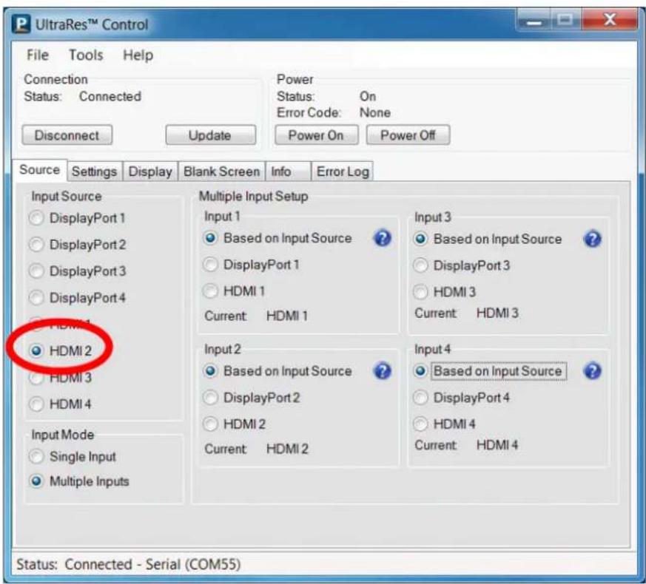
Task: Switch to the Source tab
Action: pyautogui.click(x=39, y=169)
